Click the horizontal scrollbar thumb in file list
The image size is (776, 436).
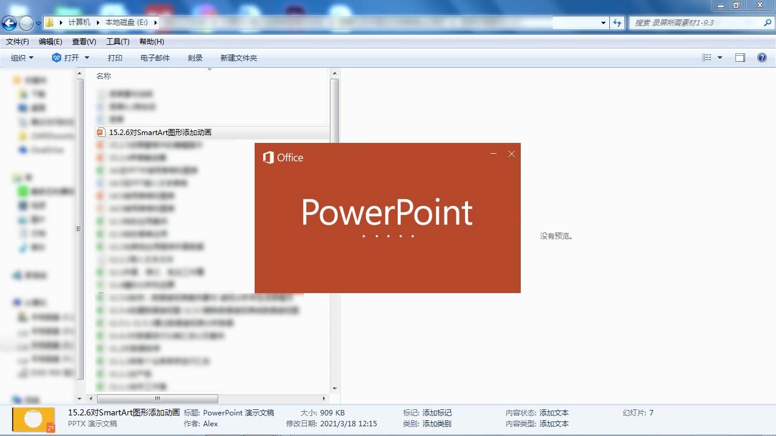(x=158, y=398)
